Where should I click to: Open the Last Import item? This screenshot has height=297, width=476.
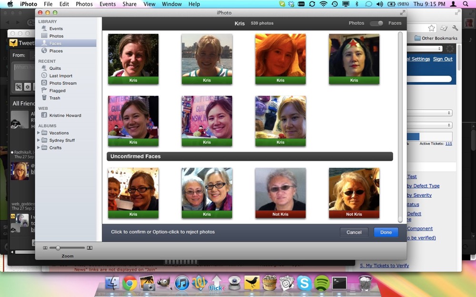pyautogui.click(x=60, y=76)
